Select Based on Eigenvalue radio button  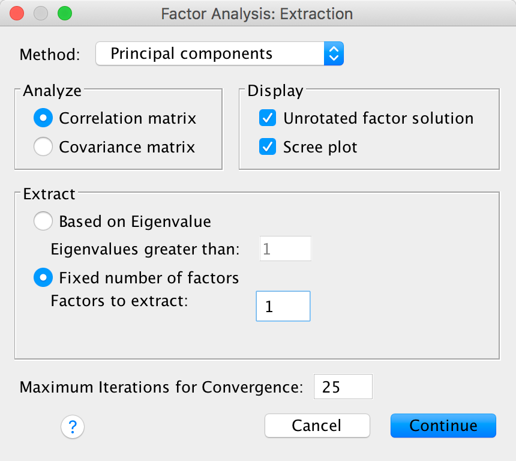coord(43,222)
